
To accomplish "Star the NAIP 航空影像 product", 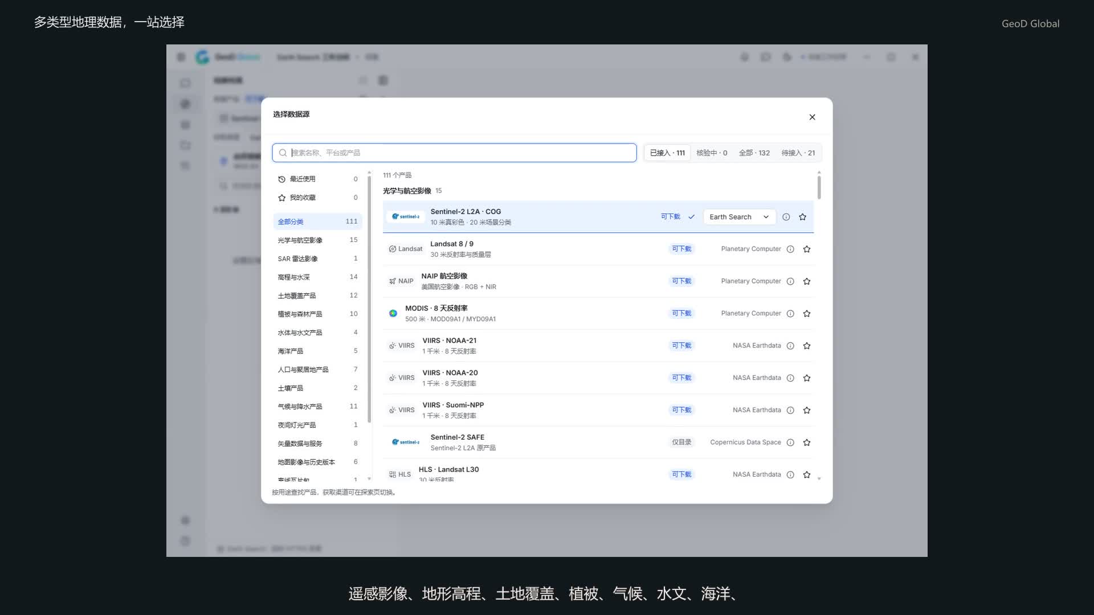I will [x=806, y=281].
